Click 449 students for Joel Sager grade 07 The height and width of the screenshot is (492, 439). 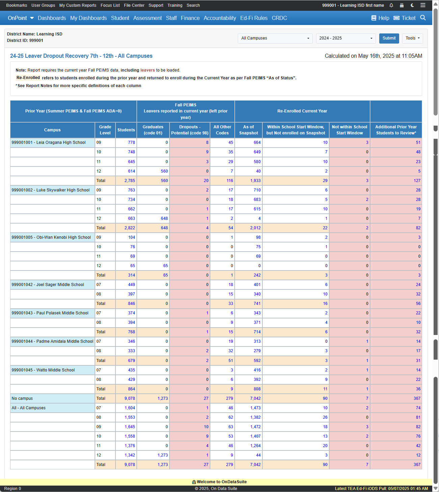[x=131, y=285]
